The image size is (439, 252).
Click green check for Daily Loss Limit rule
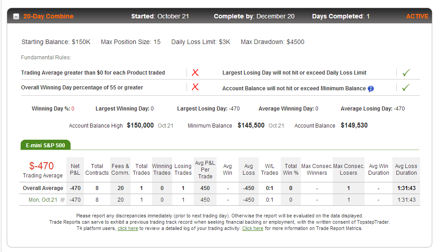[x=406, y=73]
